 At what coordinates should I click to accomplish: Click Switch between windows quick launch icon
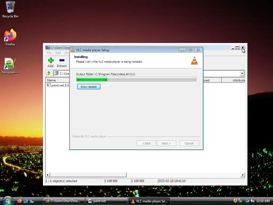[x=32, y=201]
